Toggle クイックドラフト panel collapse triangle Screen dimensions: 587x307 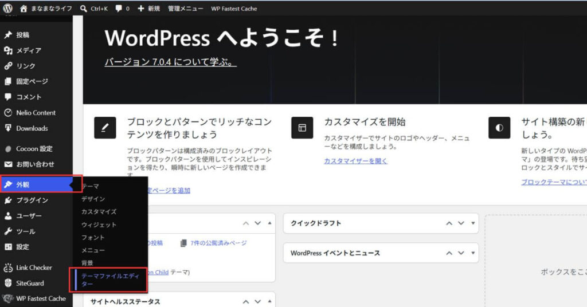(473, 223)
